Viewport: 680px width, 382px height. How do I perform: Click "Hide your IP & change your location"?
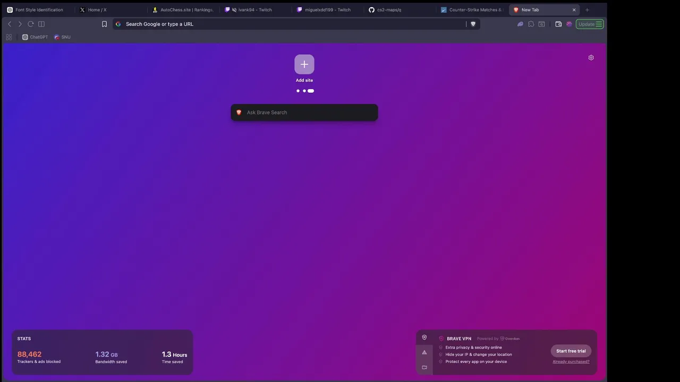[479, 354]
